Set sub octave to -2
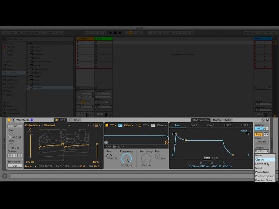 20,155
